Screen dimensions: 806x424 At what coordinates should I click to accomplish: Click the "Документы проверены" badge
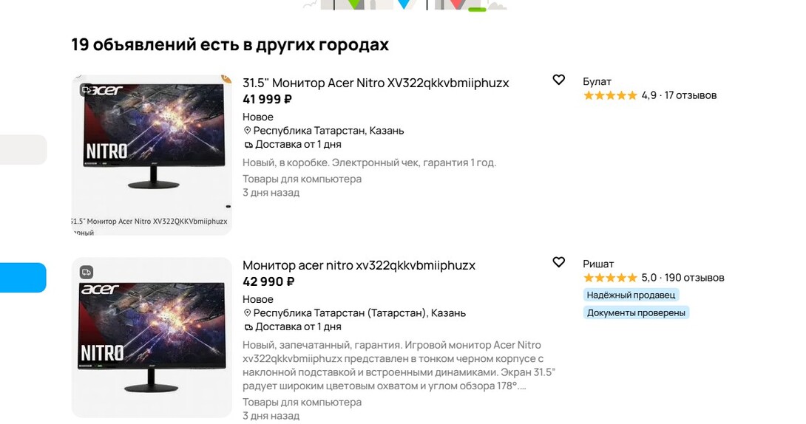[x=636, y=312]
